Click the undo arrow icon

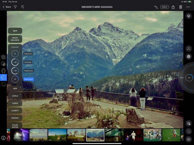156,7
